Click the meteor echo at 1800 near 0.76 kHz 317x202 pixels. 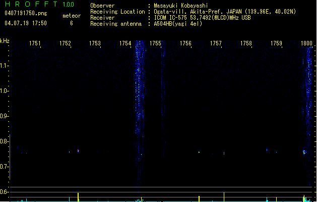tap(304, 152)
